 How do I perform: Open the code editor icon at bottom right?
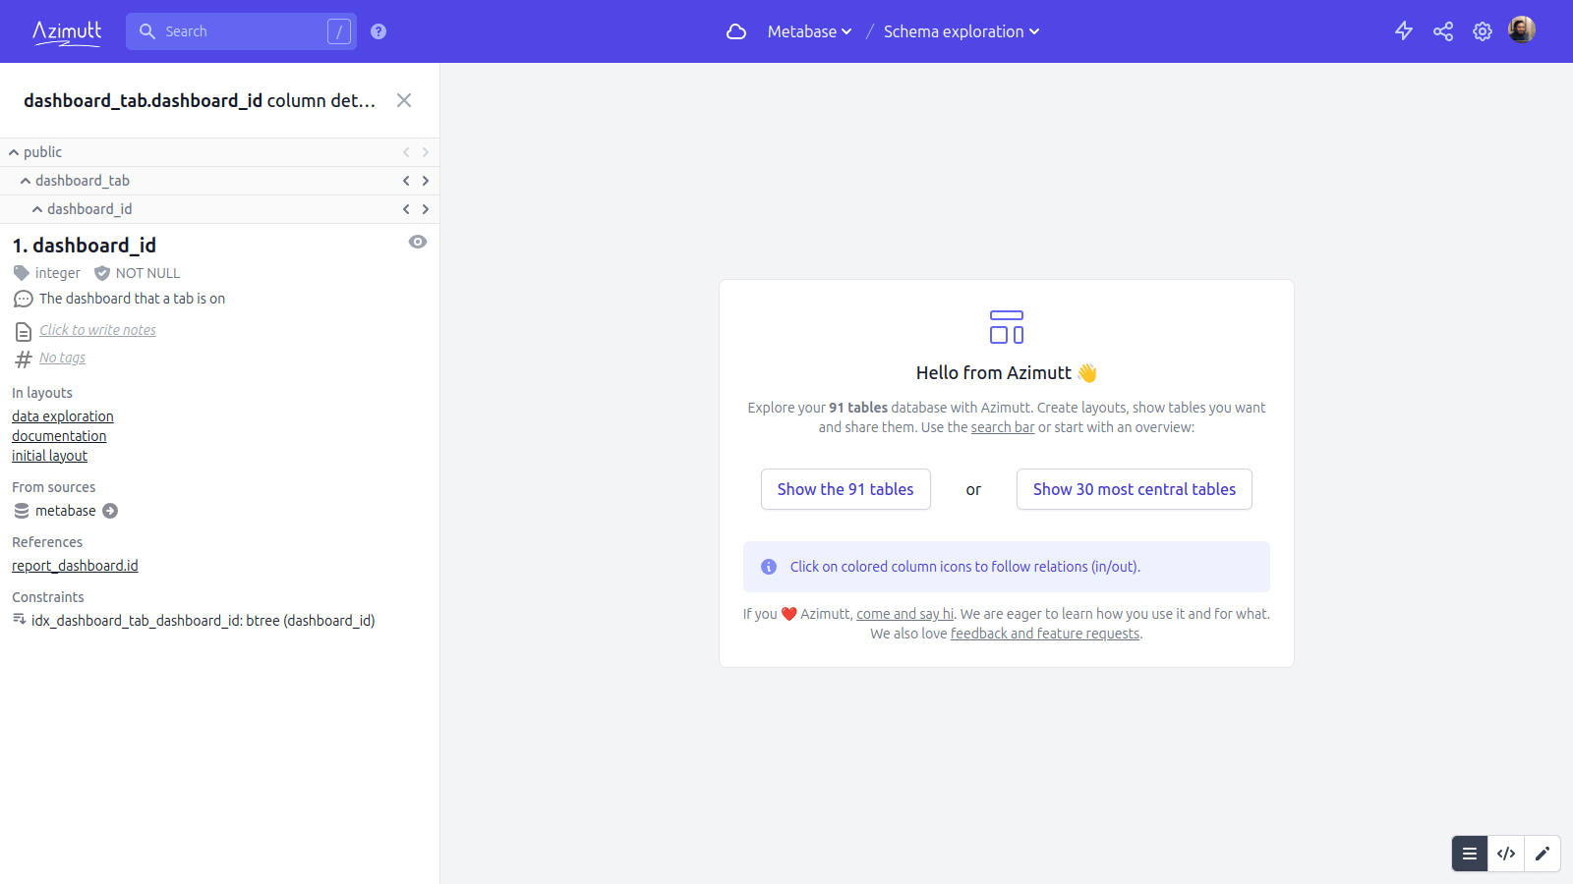1506,854
